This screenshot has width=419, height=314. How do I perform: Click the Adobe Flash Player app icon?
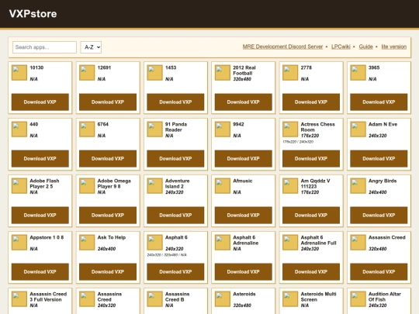(19, 186)
